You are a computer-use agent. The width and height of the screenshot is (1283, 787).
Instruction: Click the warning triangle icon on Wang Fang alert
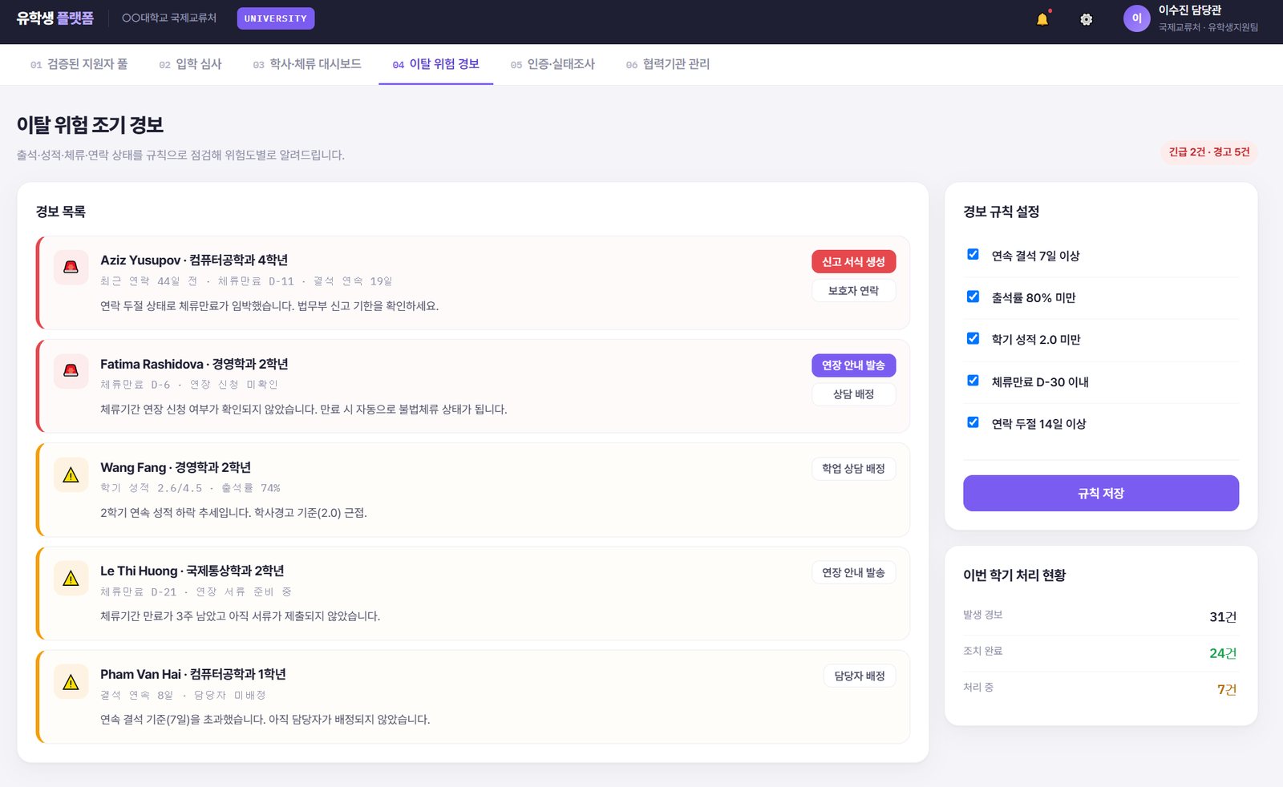pos(71,474)
